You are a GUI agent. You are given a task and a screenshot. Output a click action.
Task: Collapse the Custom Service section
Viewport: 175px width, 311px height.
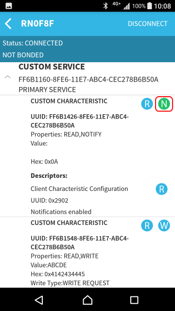pyautogui.click(x=8, y=77)
